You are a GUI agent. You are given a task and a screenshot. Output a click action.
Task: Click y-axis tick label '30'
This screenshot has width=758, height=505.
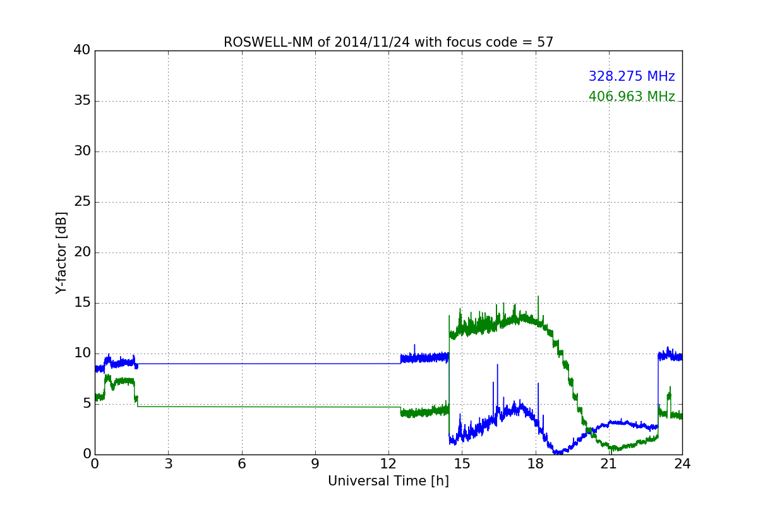coord(82,151)
